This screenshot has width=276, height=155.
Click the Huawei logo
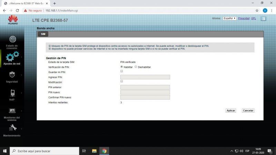(x=13, y=20)
